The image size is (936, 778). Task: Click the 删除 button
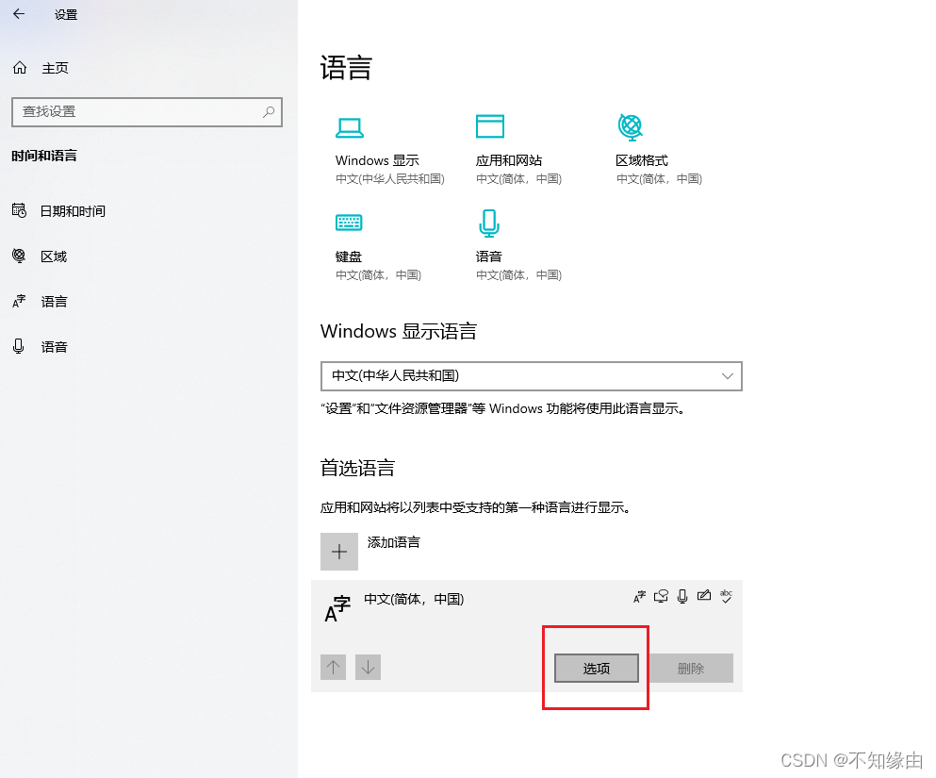(x=691, y=668)
